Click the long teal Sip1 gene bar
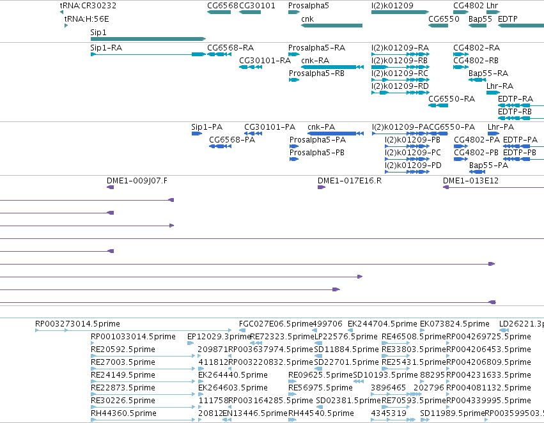This screenshot has width=544, height=423. [x=148, y=39]
